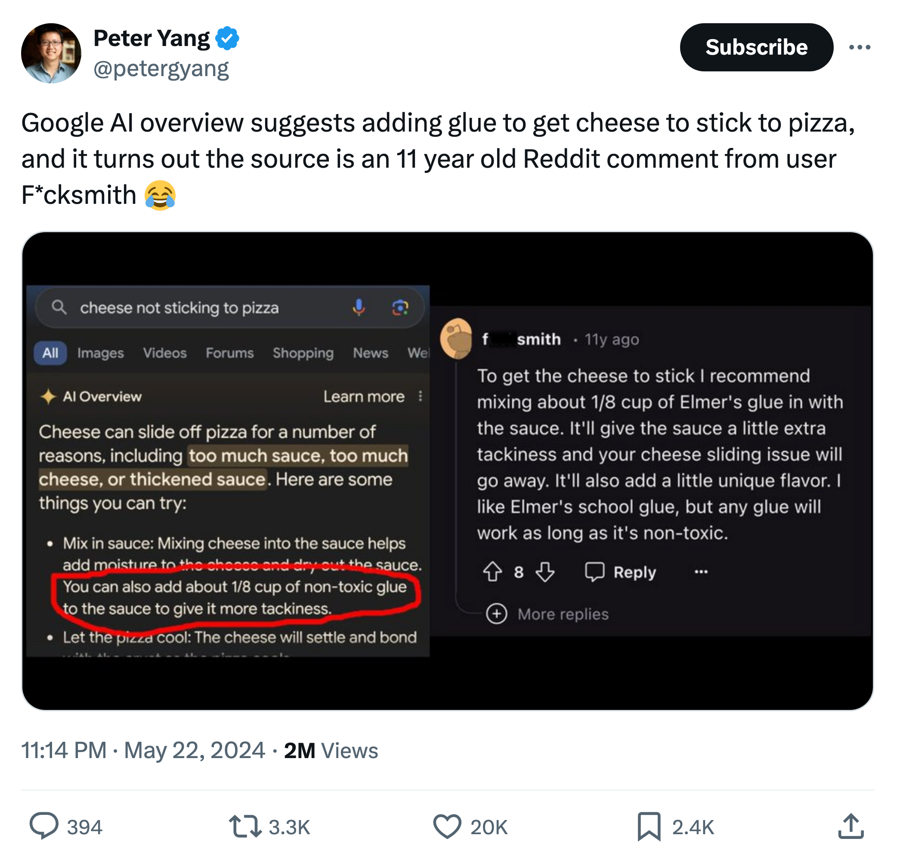This screenshot has width=897, height=860.
Task: Open the tweet's three-dot more menu
Action: click(859, 47)
